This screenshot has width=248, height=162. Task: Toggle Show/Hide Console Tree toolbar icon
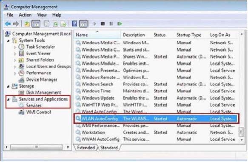coord(36,24)
